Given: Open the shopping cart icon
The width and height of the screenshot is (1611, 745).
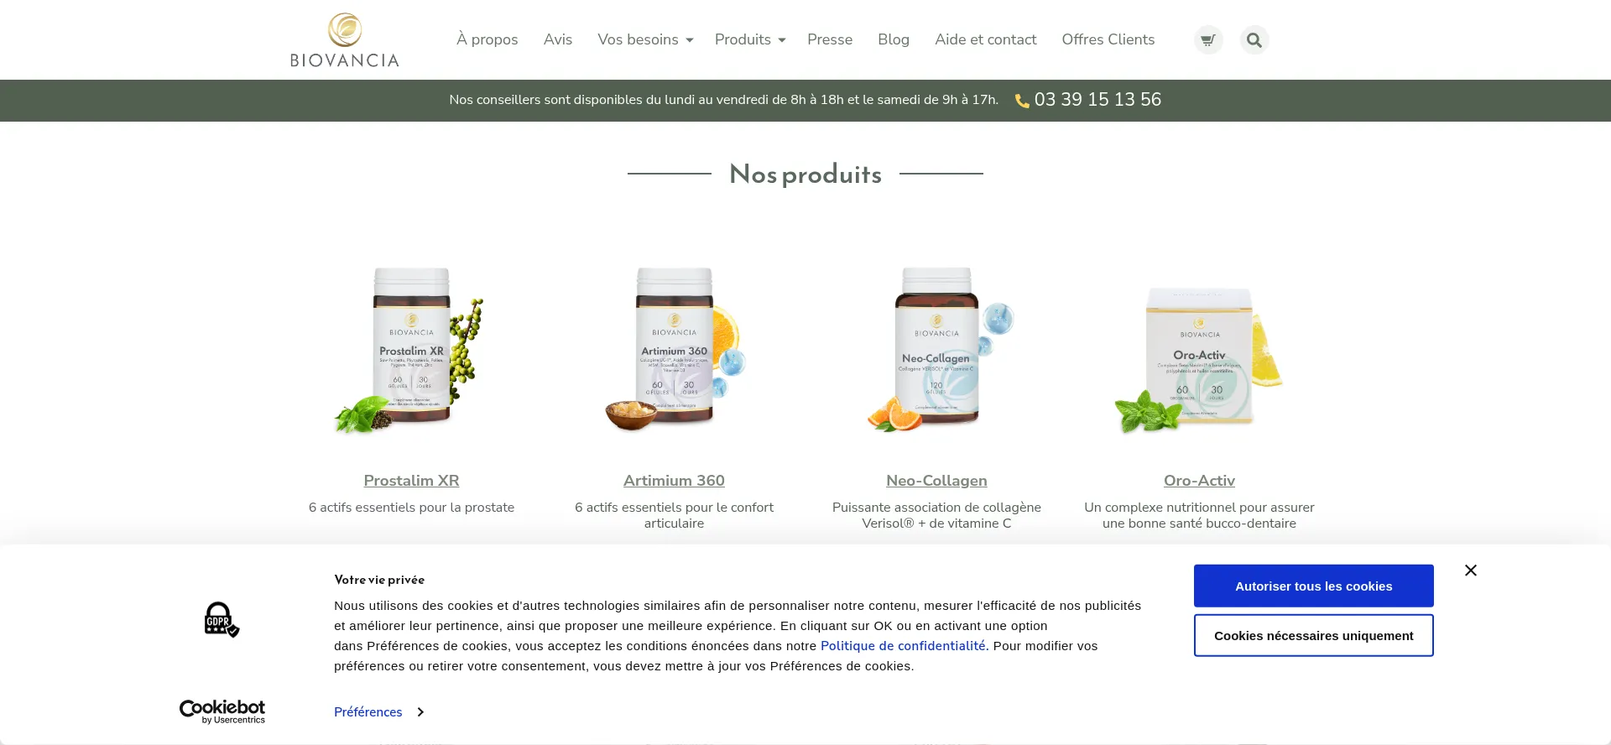Looking at the screenshot, I should [1208, 39].
